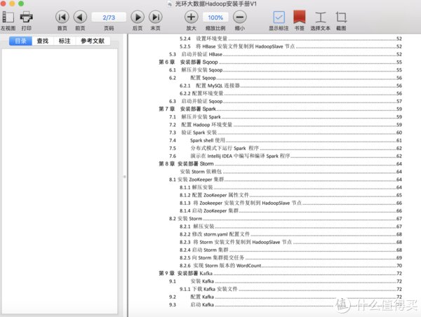The image size is (421, 317).
Task: Click entry 7.6 IntelliJ IDEA 编写 Spark 程序
Action: point(286,156)
